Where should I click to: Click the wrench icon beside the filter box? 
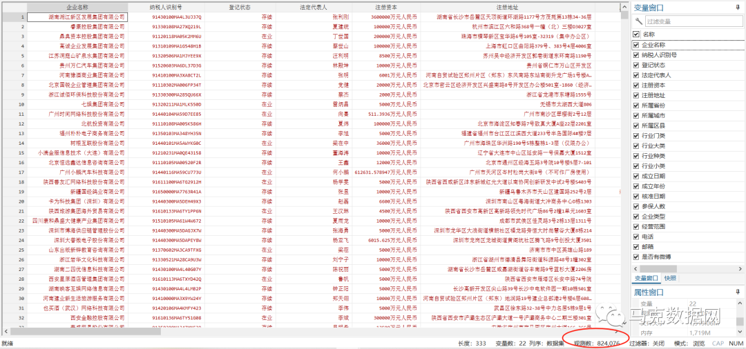638,21
